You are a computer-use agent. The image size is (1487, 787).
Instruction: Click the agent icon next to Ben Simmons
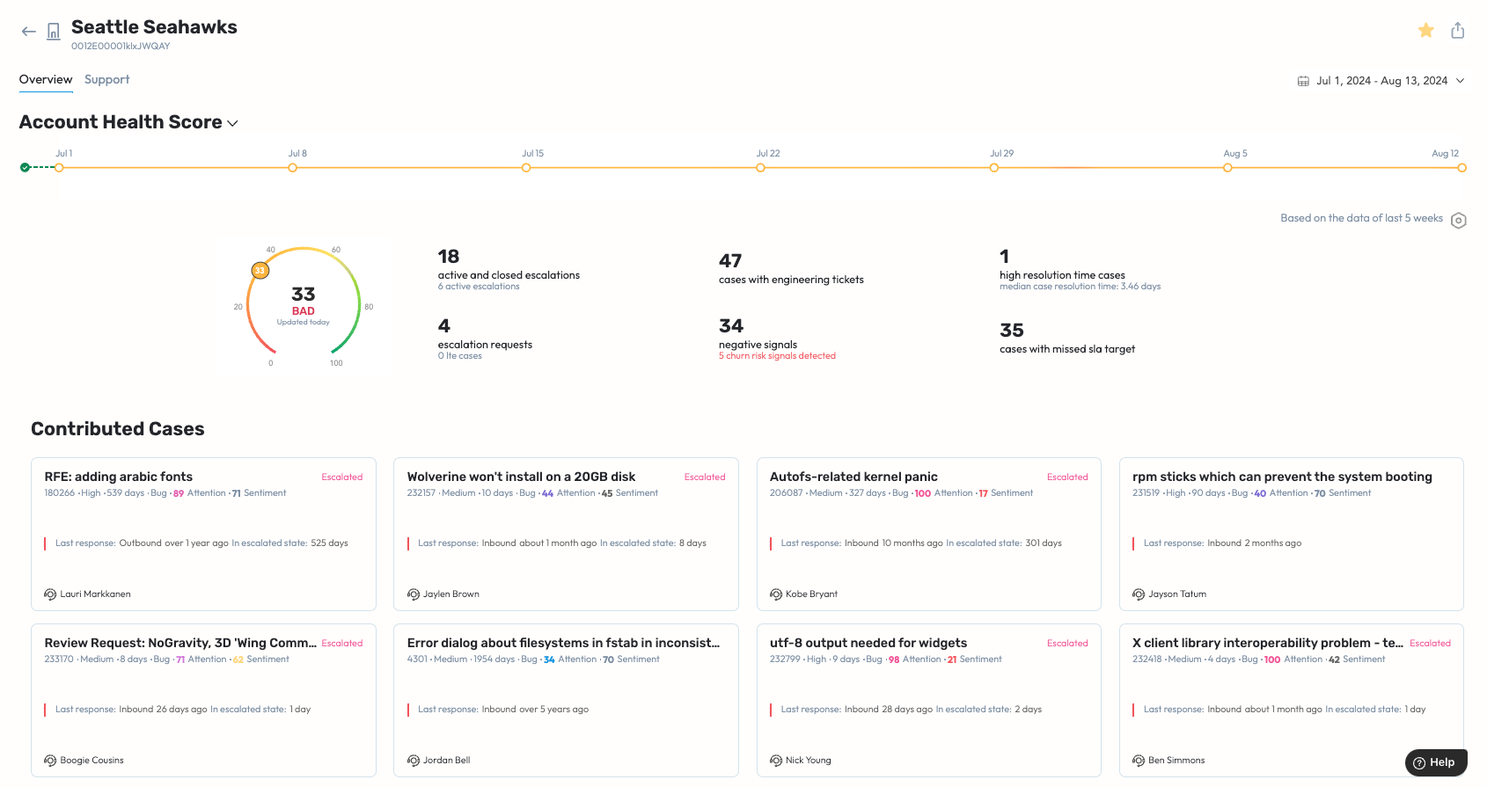point(1139,761)
